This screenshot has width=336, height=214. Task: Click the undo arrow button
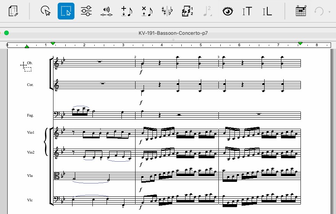(x=319, y=11)
